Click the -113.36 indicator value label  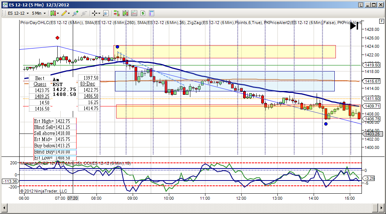click(x=10, y=181)
